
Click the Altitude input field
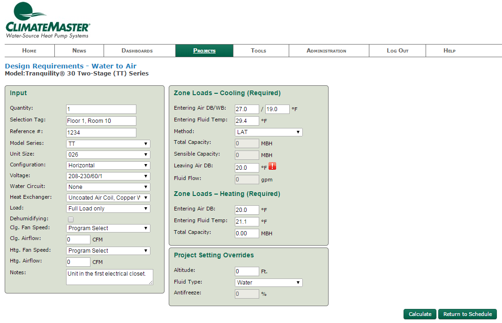(x=247, y=271)
